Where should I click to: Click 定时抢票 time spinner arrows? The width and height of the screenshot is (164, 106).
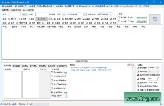click(158, 68)
